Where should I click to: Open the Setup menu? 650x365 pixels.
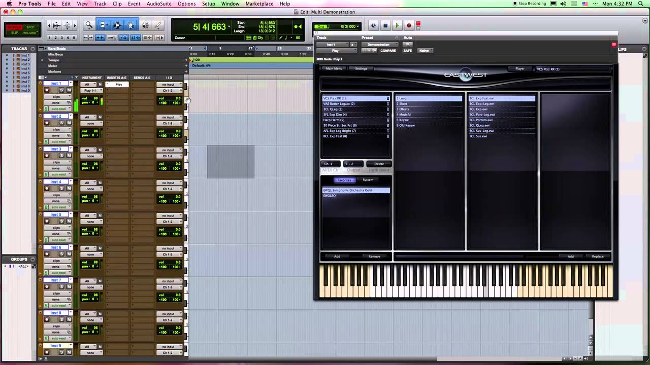208,4
